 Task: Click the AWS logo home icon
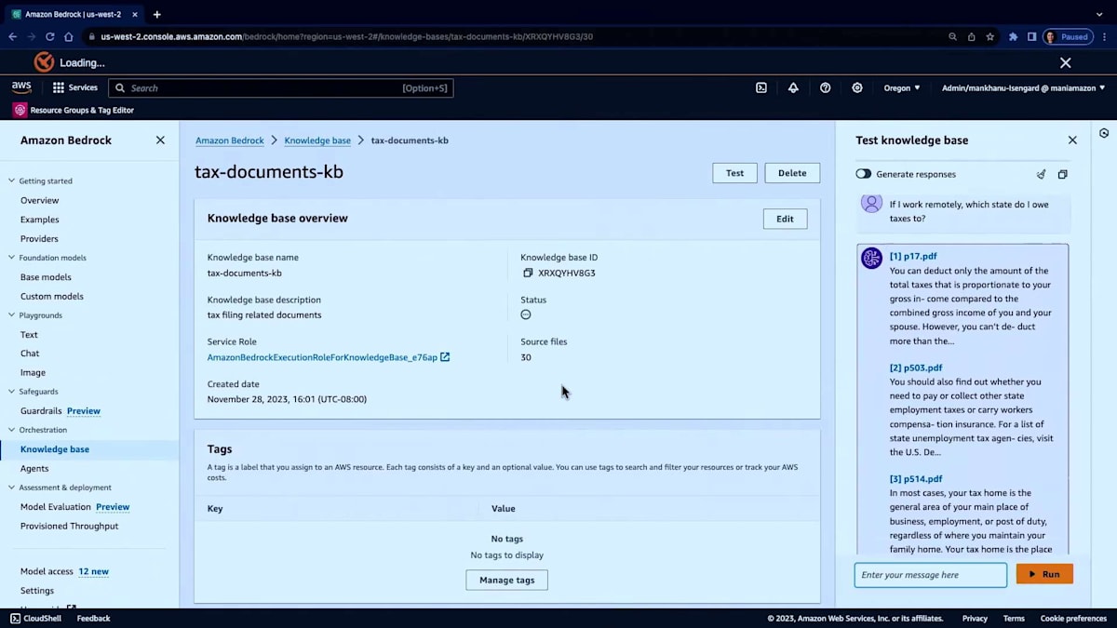tap(21, 87)
